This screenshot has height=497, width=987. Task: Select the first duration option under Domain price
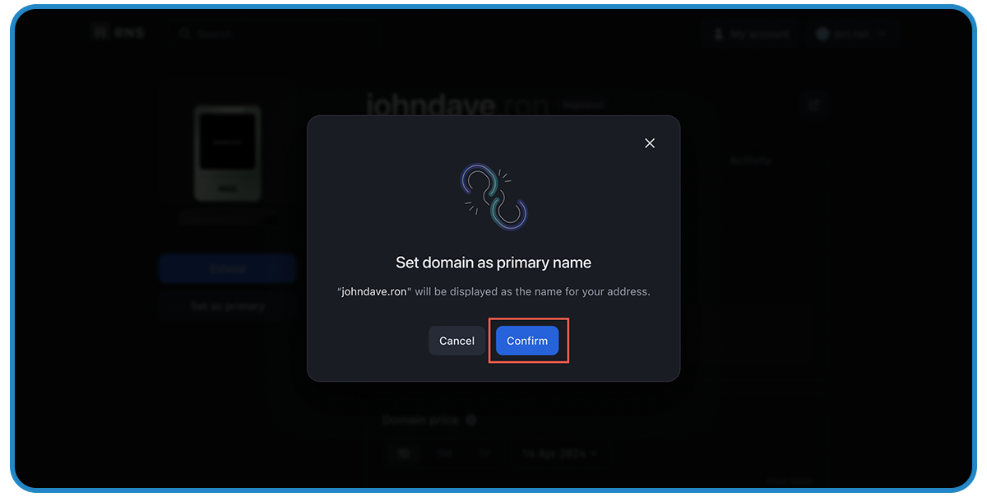pyautogui.click(x=404, y=453)
